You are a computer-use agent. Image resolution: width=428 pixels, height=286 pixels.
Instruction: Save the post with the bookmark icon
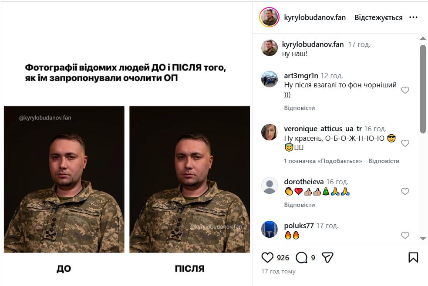pyautogui.click(x=413, y=258)
